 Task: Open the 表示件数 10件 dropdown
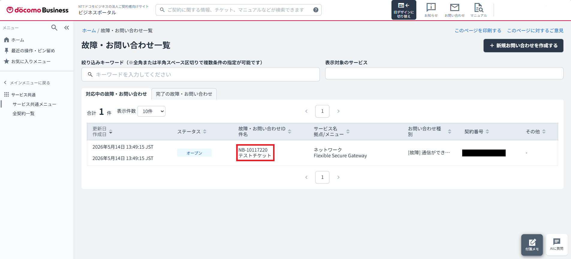[151, 111]
